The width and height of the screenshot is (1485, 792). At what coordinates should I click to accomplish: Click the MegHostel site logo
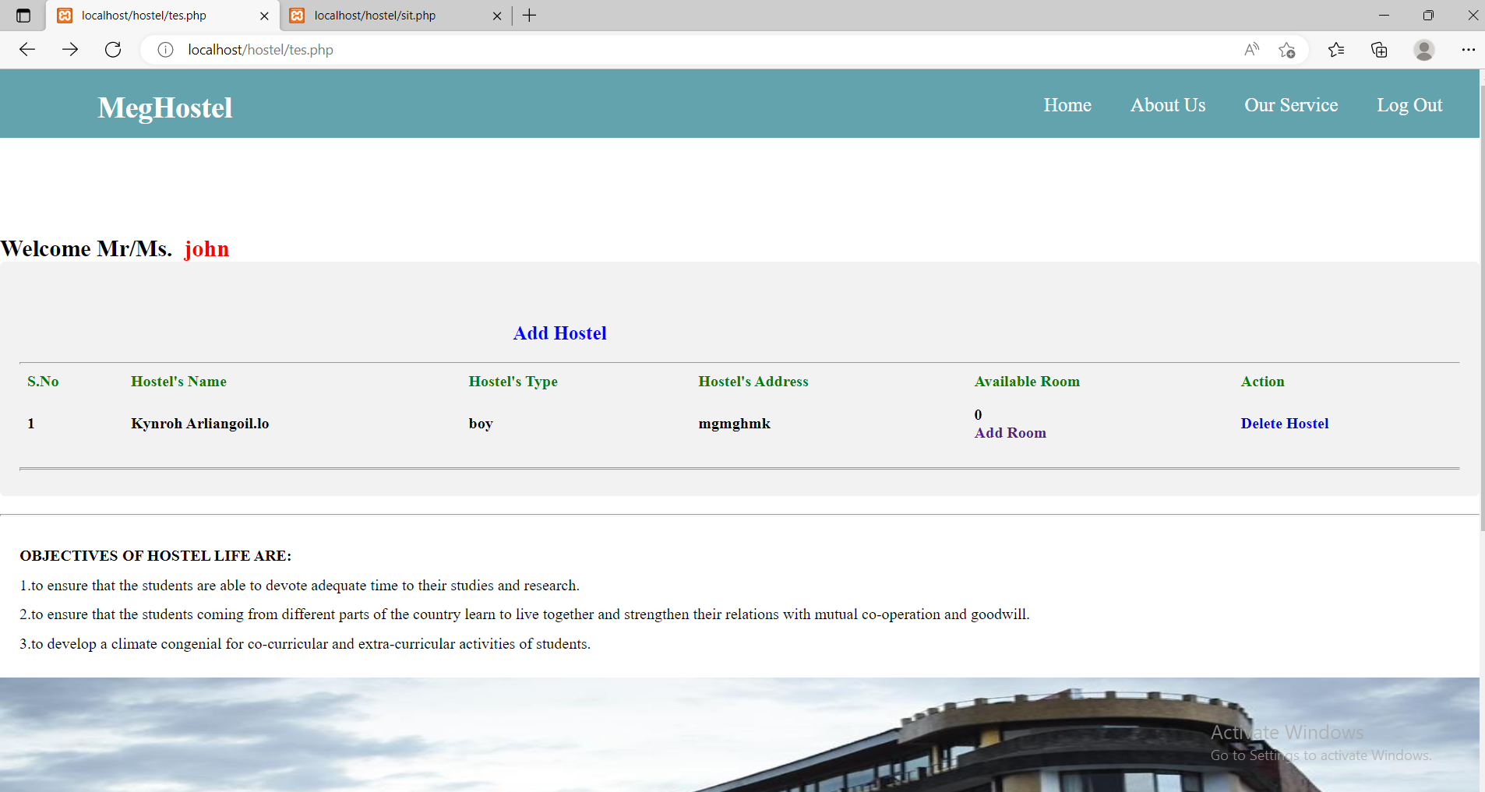point(164,108)
